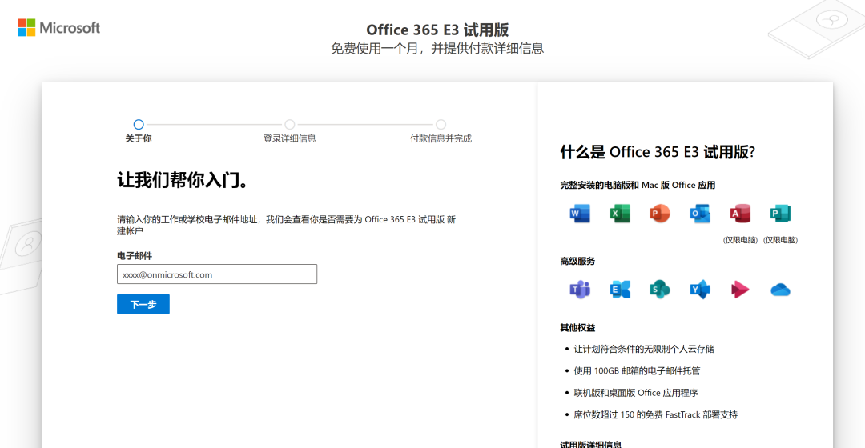Click the heading 让我们帮你入门。
865x448 pixels.
[183, 180]
